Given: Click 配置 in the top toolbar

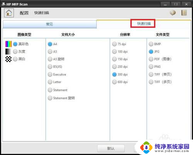Looking at the screenshot, I should tap(24, 13).
